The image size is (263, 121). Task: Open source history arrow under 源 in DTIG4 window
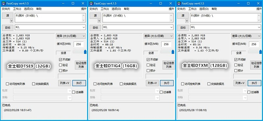point(99,21)
